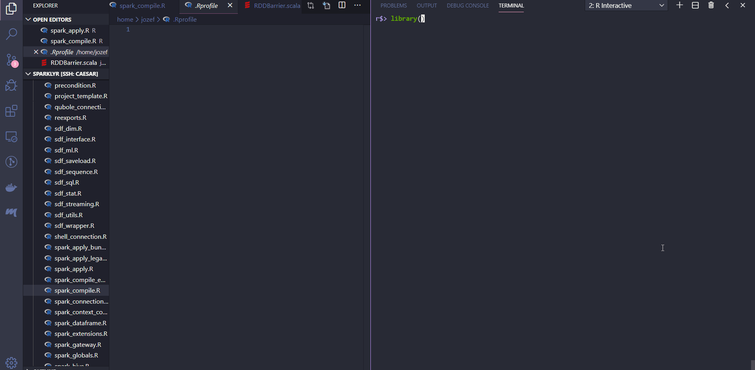The image size is (755, 370).
Task: Open the terminal selector dropdown showing 2: R Interactive
Action: coord(626,5)
